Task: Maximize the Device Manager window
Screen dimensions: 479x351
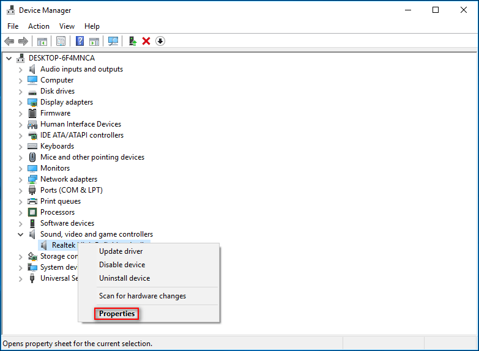Action: (x=436, y=10)
